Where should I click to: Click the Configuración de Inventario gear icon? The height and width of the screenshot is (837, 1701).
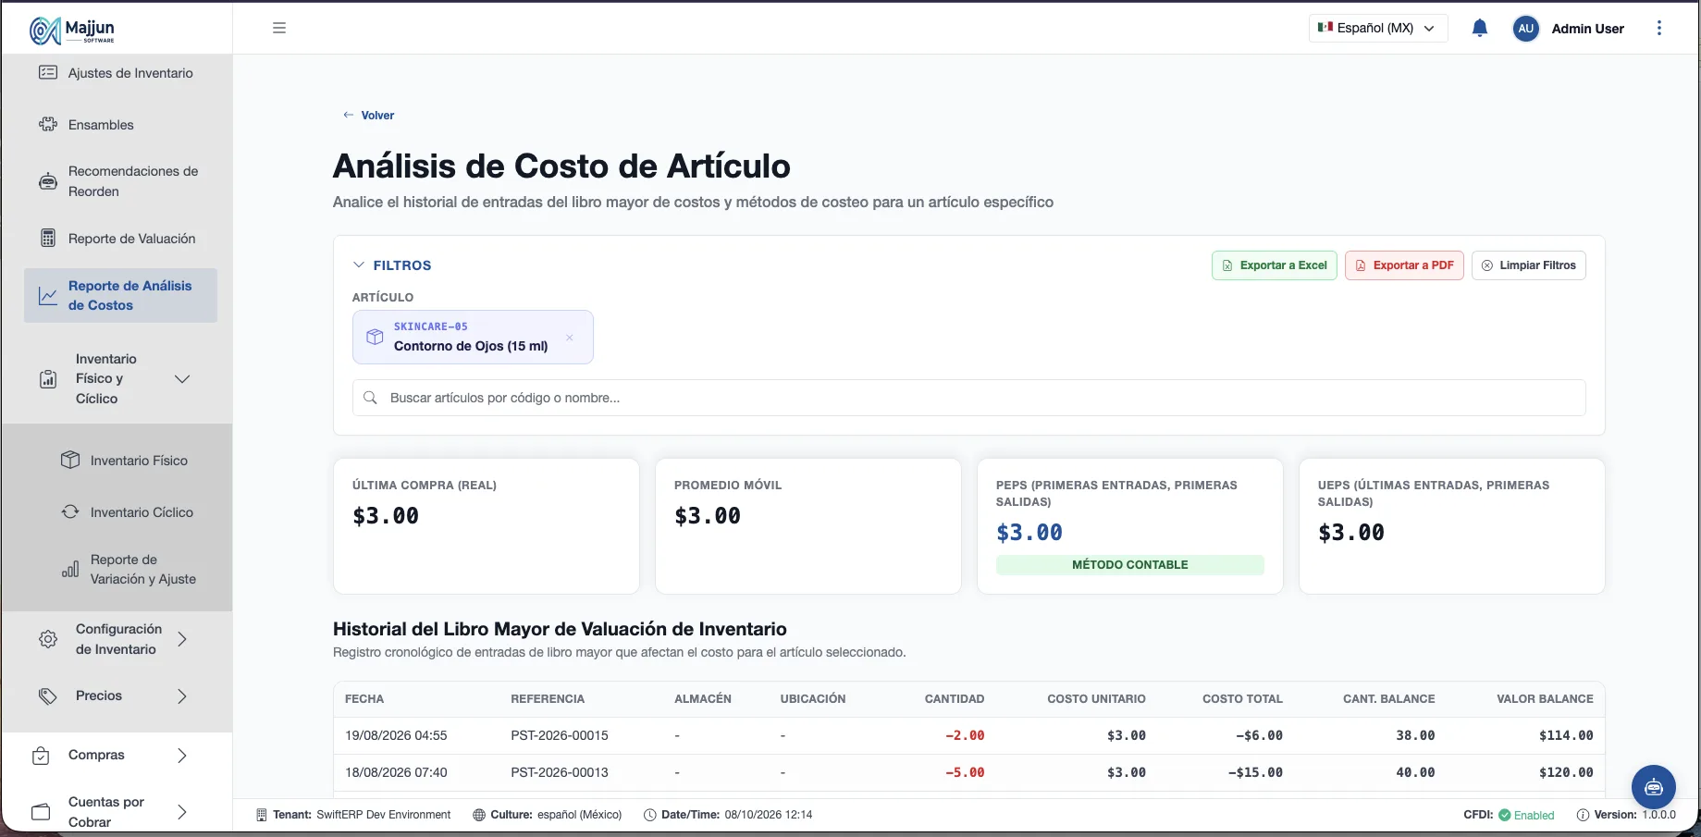pyautogui.click(x=48, y=639)
